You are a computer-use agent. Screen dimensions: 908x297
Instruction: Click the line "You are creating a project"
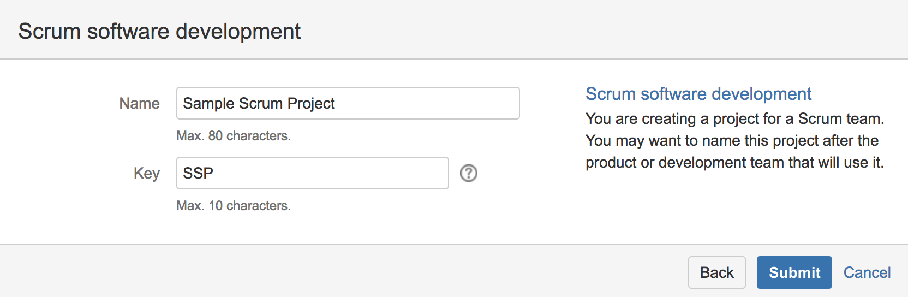tap(734, 118)
